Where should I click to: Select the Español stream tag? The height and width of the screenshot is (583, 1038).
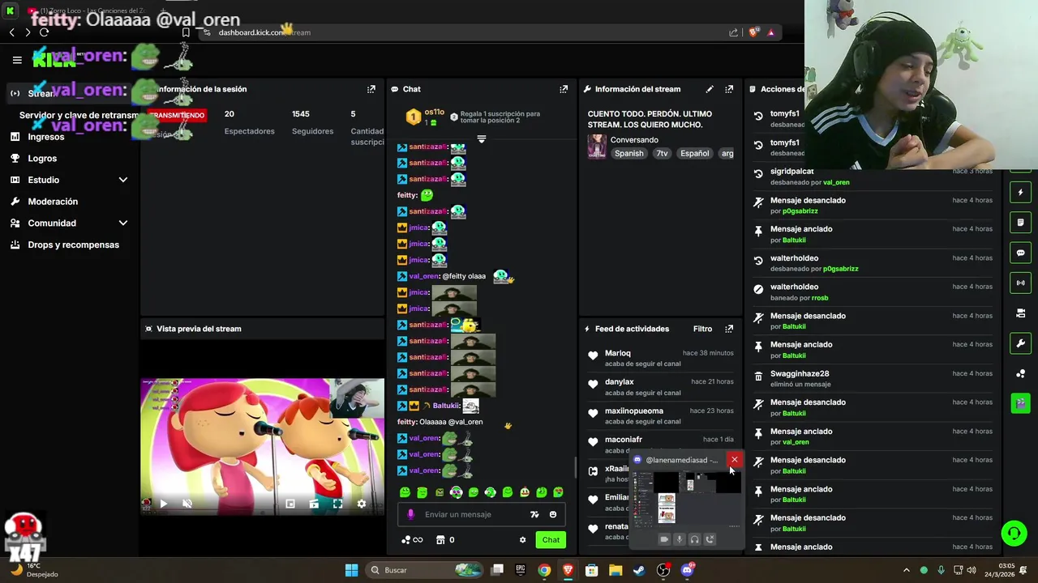[x=694, y=153]
